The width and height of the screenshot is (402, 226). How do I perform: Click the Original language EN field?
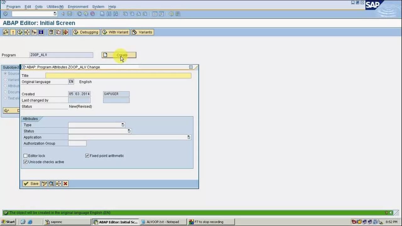[71, 82]
